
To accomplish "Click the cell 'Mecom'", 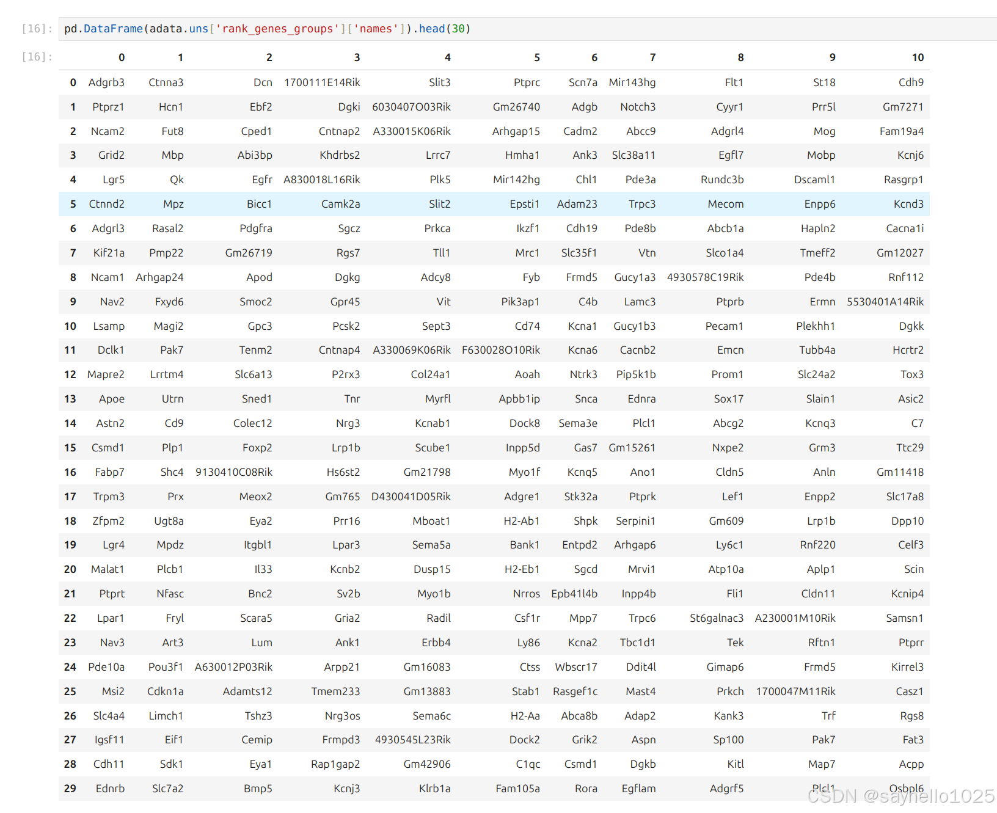I will [726, 204].
